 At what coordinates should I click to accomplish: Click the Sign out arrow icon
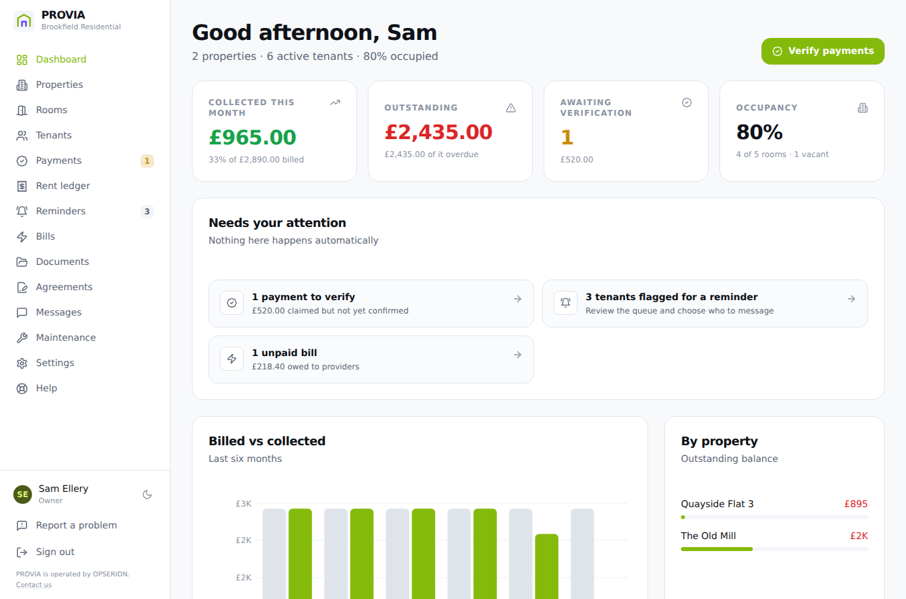(x=22, y=552)
